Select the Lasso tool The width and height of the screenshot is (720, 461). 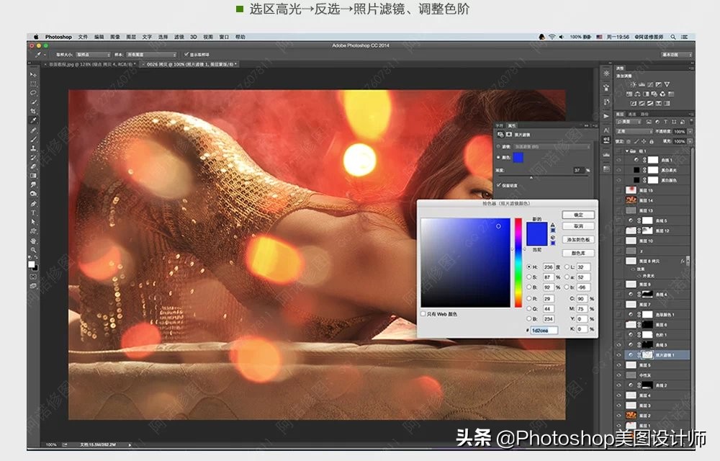pos(32,94)
